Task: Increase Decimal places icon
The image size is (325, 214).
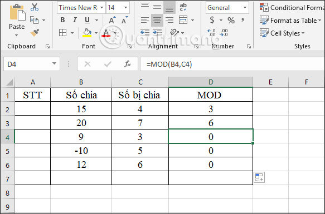Action: [211, 33]
